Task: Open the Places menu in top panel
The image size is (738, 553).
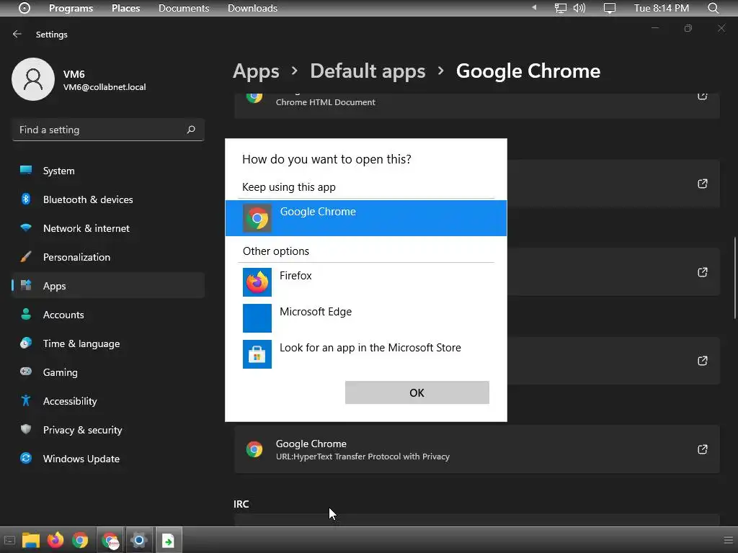Action: click(125, 8)
